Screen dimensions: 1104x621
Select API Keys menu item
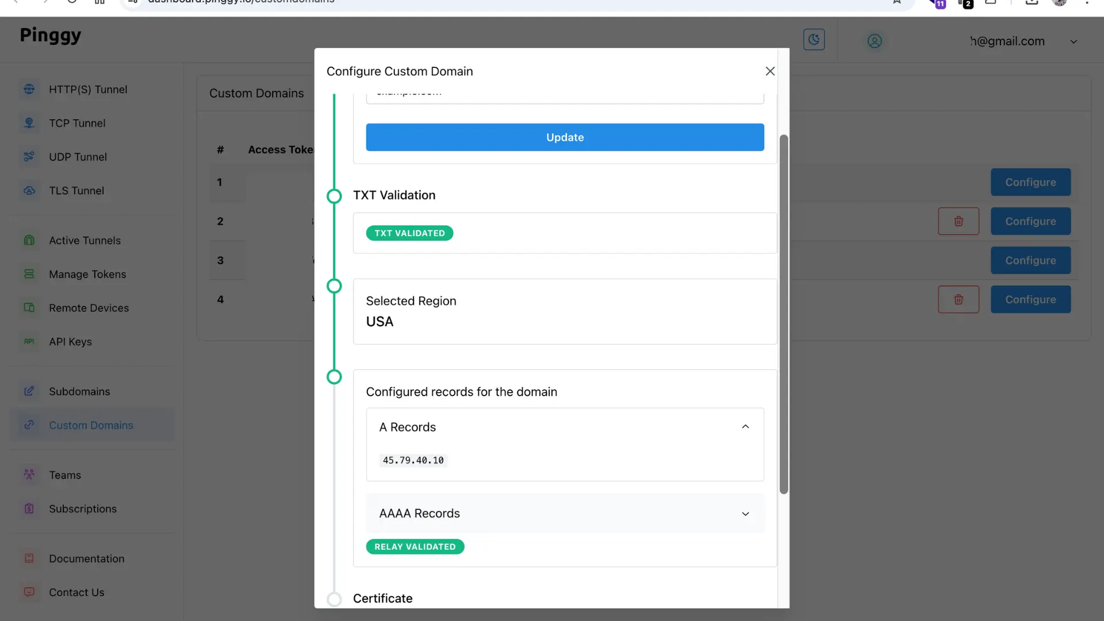click(x=70, y=342)
